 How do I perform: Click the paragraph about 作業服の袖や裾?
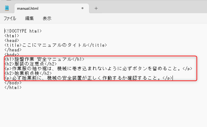click(98, 69)
